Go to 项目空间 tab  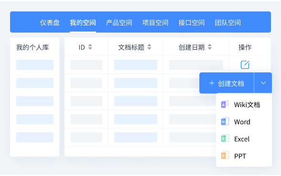[155, 22]
